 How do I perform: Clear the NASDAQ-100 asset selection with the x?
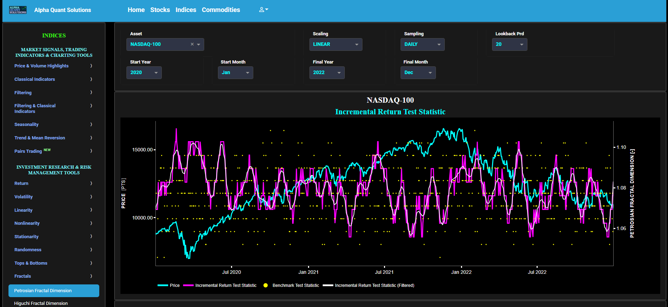[x=192, y=44]
